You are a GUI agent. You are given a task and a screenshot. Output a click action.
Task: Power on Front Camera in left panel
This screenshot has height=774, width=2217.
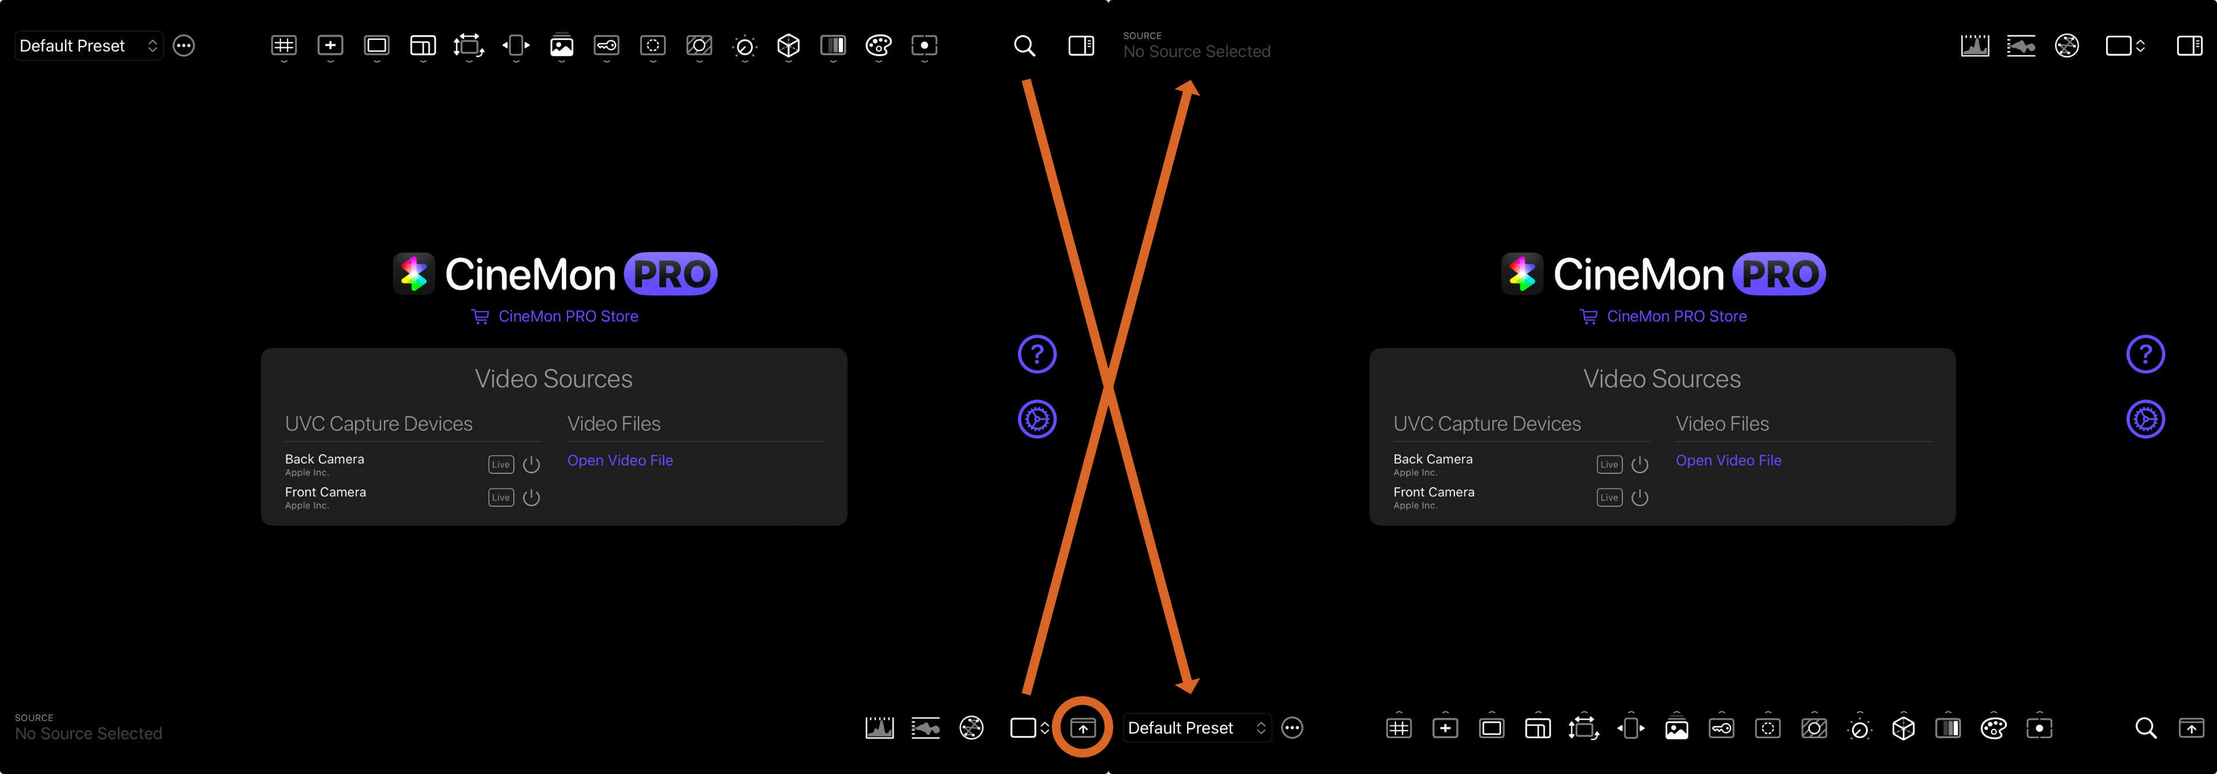pyautogui.click(x=532, y=498)
